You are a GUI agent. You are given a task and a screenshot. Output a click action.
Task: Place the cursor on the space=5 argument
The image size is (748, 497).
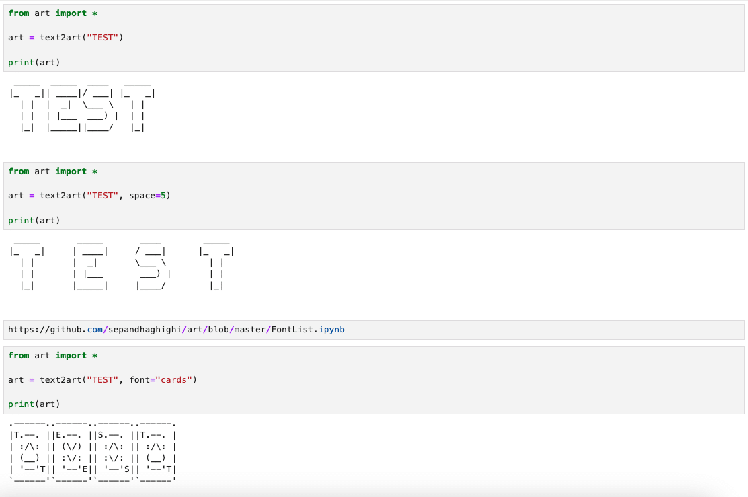(147, 196)
